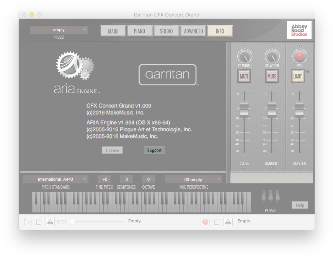Click the CLOSE channel ST. WIDTH knob

[245, 56]
